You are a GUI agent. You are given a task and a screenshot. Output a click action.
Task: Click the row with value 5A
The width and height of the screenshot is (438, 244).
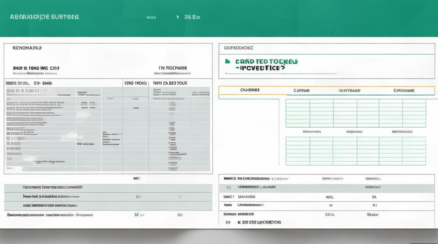pyautogui.click(x=327, y=197)
